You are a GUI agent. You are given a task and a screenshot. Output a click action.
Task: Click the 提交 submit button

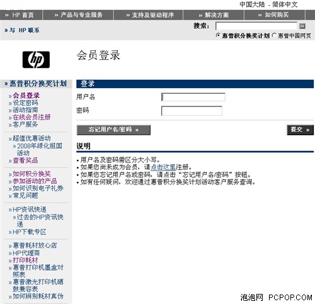301,130
